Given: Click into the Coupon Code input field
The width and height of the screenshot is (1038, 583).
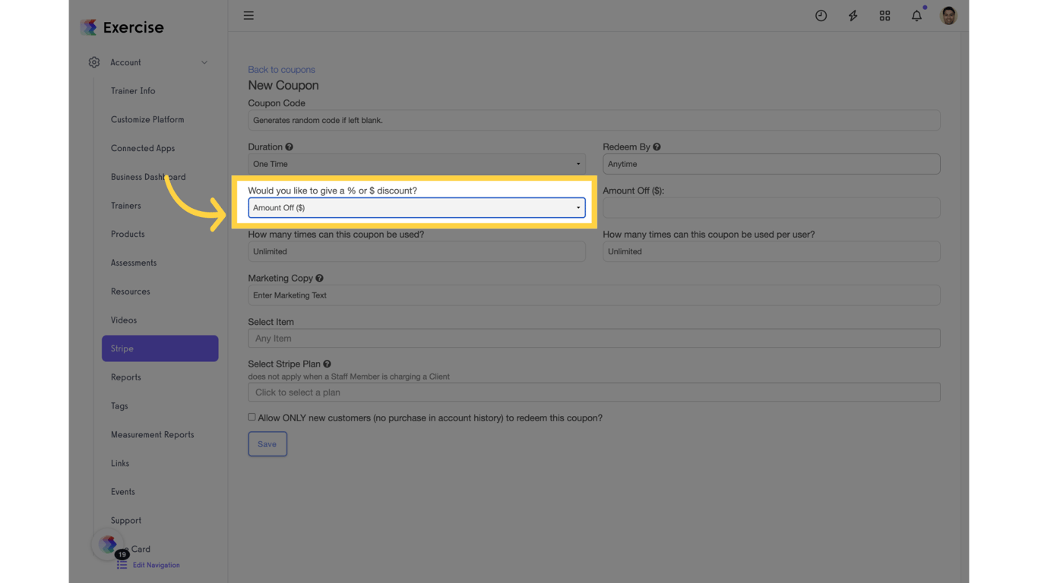Looking at the screenshot, I should pyautogui.click(x=594, y=120).
